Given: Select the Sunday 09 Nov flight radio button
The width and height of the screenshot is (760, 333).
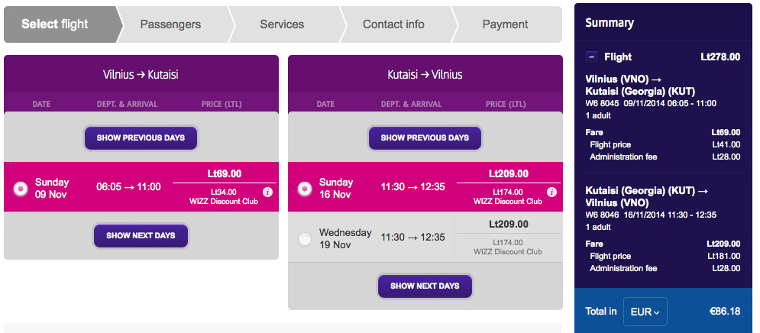Looking at the screenshot, I should (x=21, y=189).
